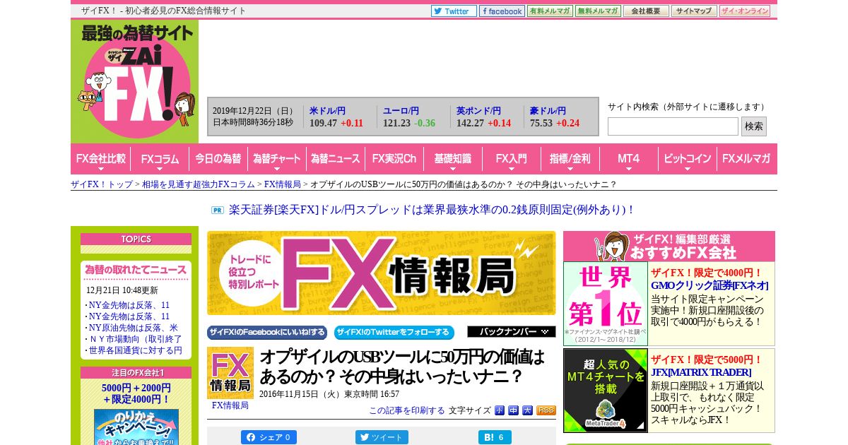Open the 英ポンド/円 rate link

[x=478, y=111]
